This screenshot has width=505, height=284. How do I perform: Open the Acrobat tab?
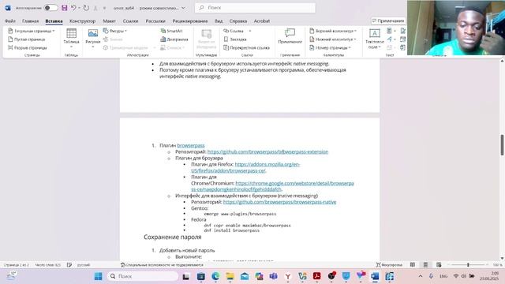tap(262, 21)
